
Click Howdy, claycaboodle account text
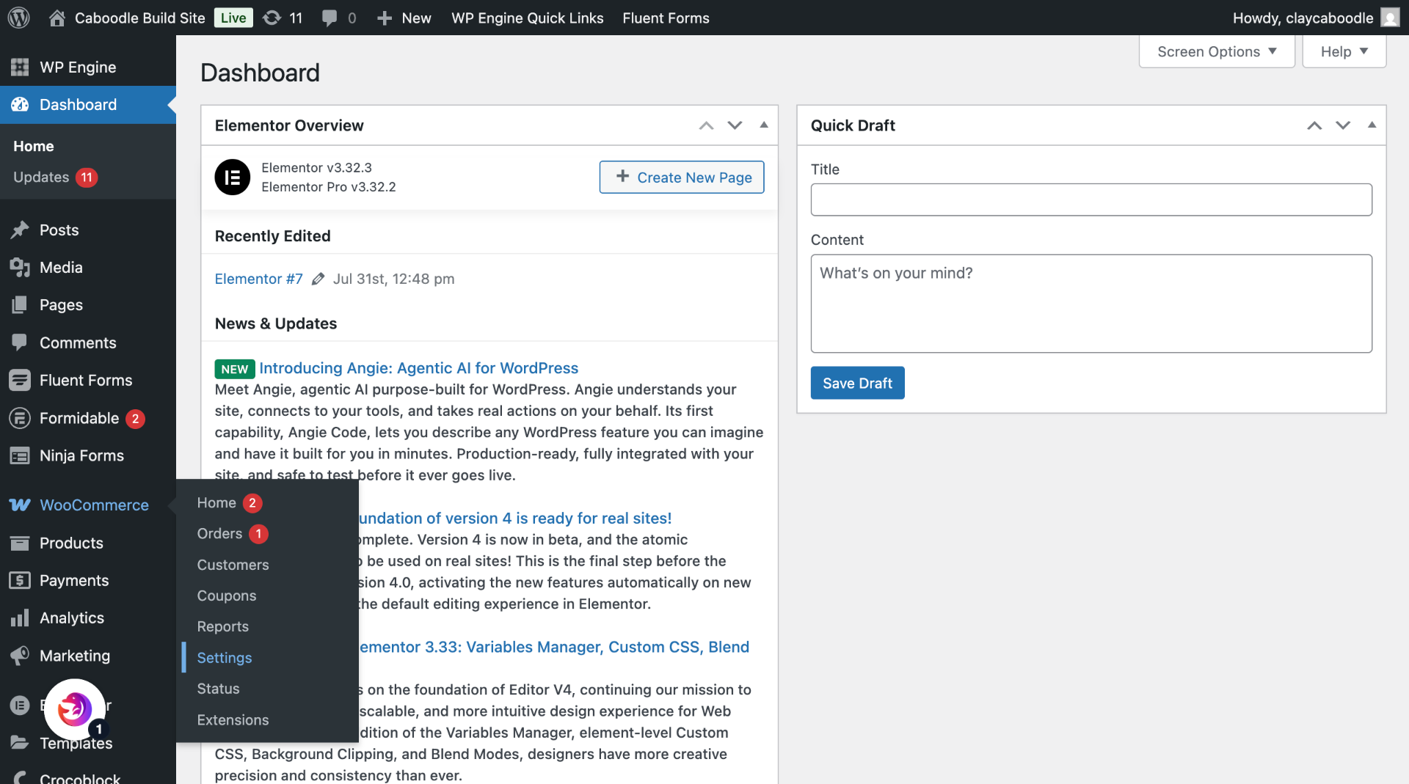(1303, 18)
